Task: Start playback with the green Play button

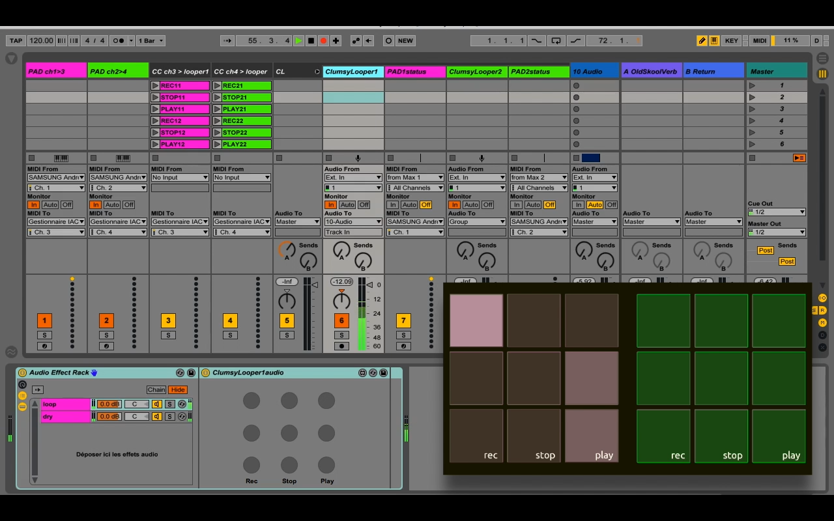Action: coord(298,40)
